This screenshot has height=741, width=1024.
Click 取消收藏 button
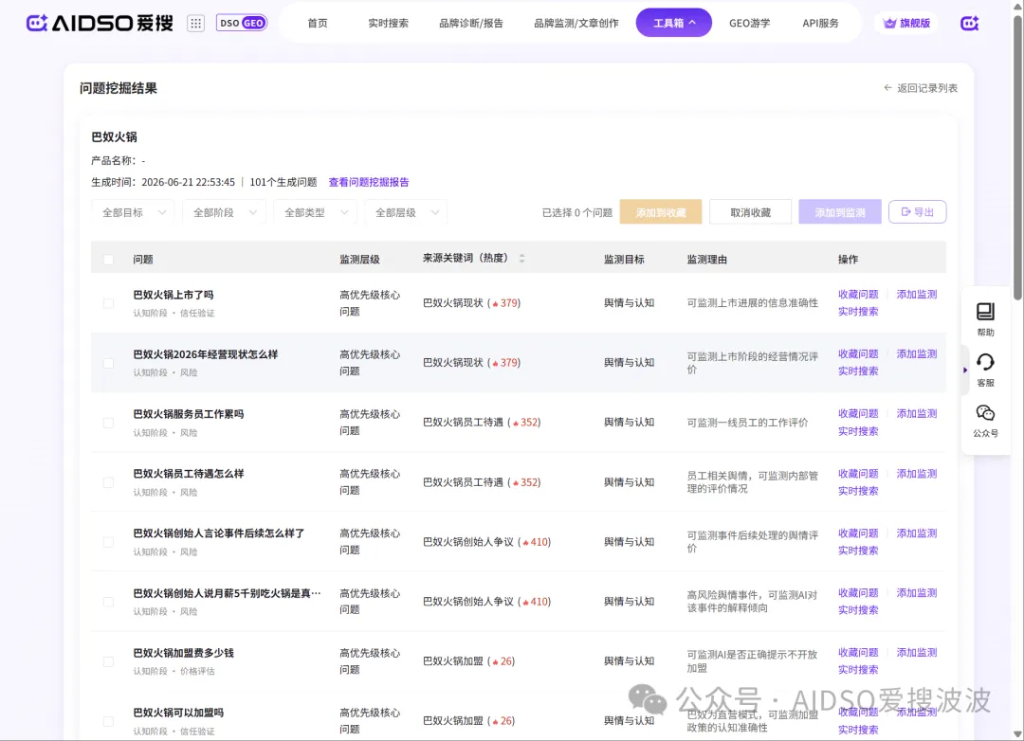(750, 212)
